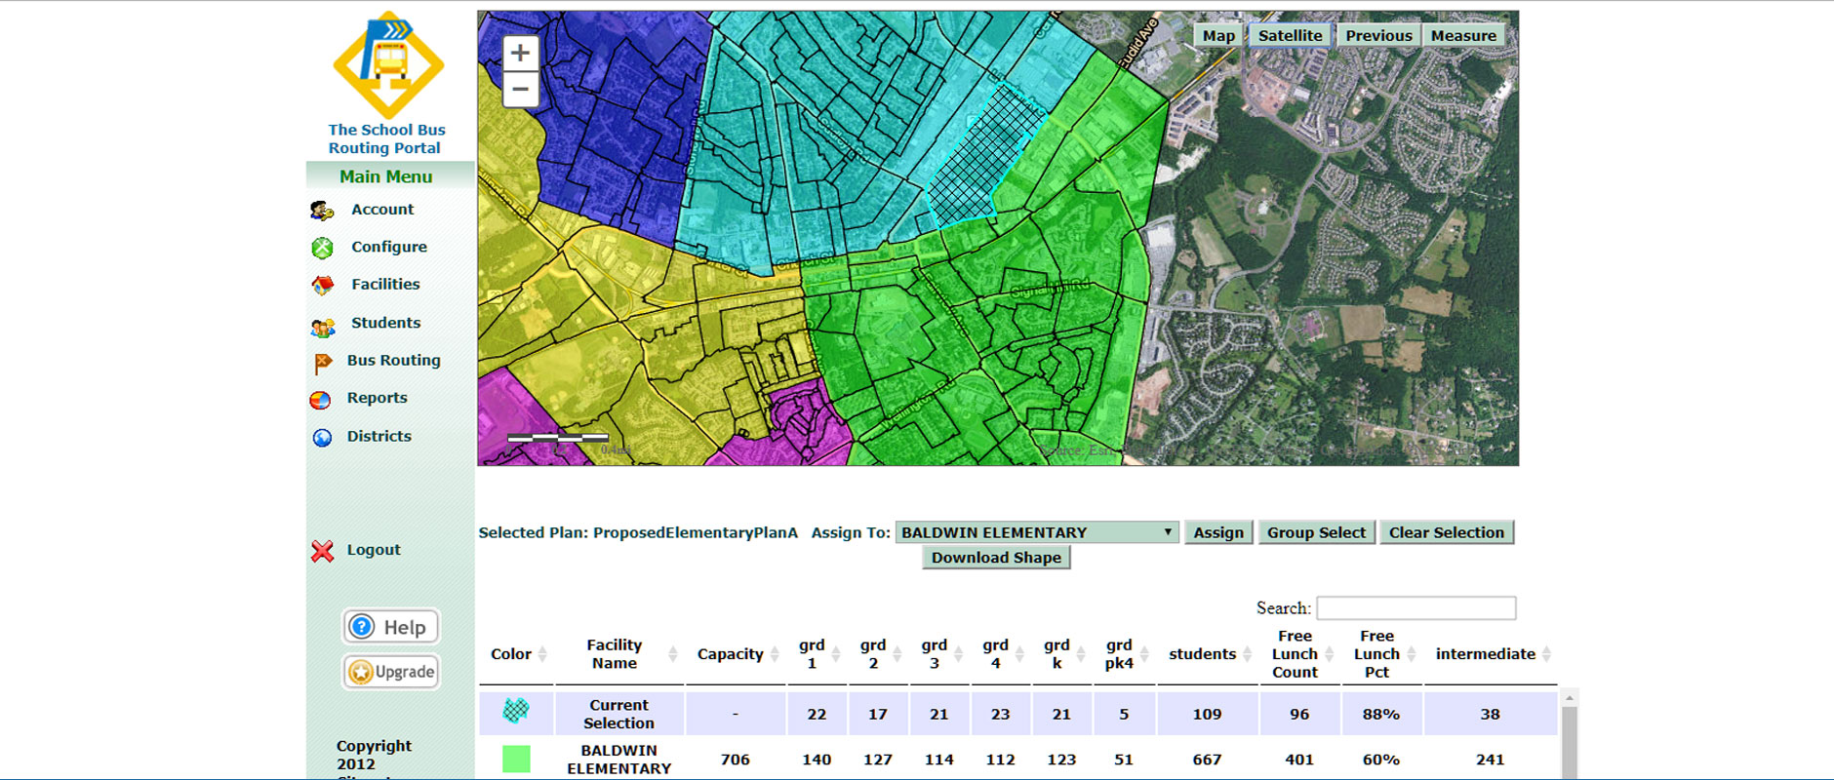
Task: Click the Group Select button
Action: coord(1316,532)
